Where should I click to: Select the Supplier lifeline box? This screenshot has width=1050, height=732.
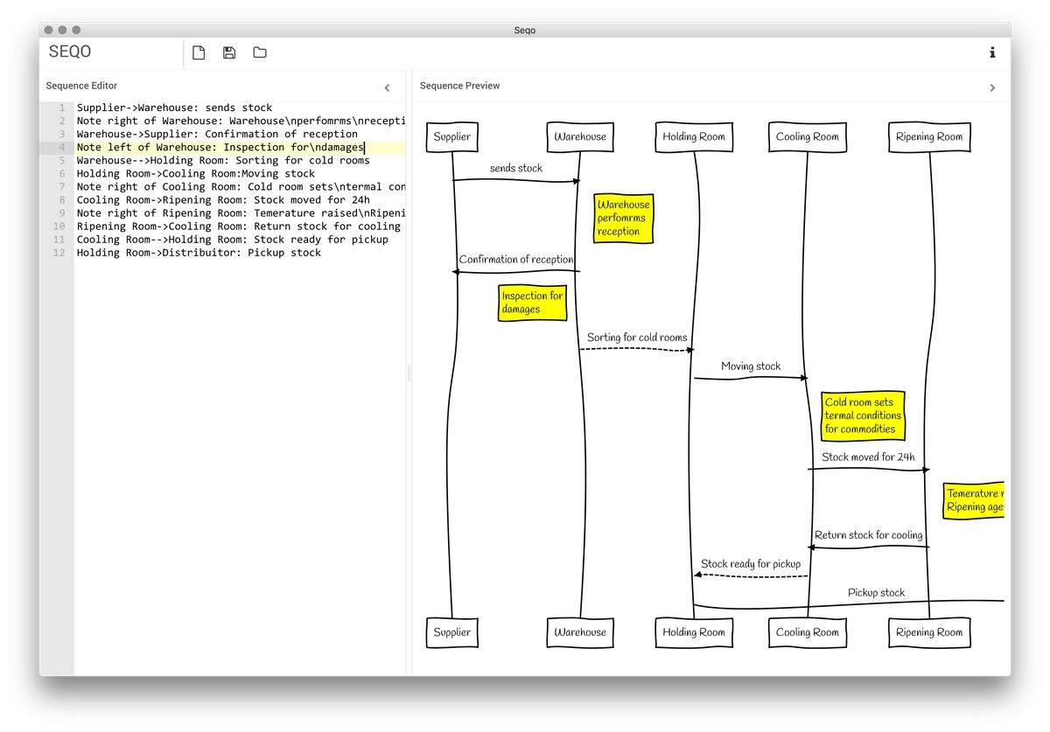pos(451,136)
